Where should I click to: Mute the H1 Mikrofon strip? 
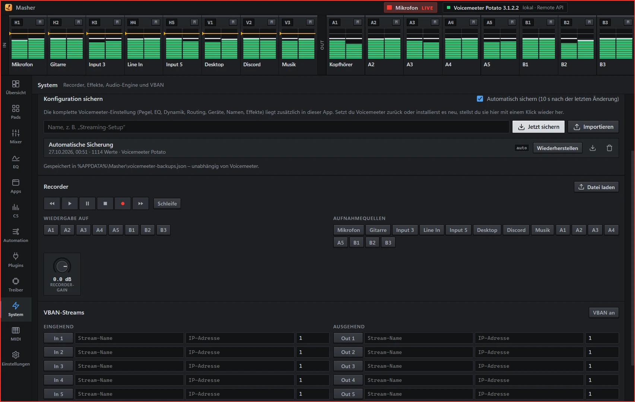tap(40, 22)
